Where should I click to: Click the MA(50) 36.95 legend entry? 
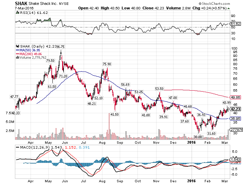[x=28, y=50]
